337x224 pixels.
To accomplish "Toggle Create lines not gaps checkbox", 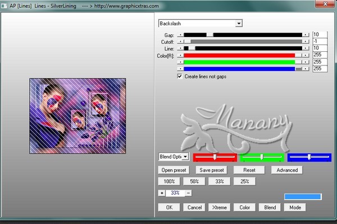I will click(180, 77).
